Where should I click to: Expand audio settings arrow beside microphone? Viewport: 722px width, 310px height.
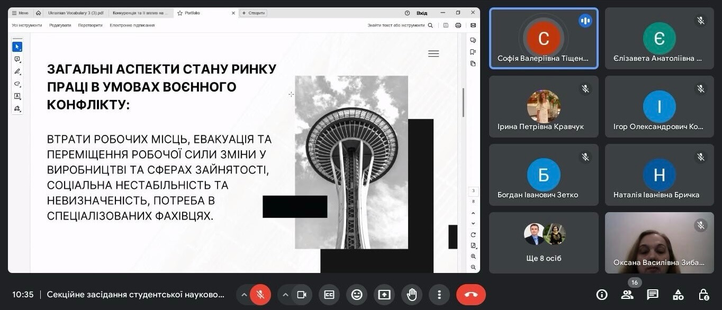tap(244, 295)
